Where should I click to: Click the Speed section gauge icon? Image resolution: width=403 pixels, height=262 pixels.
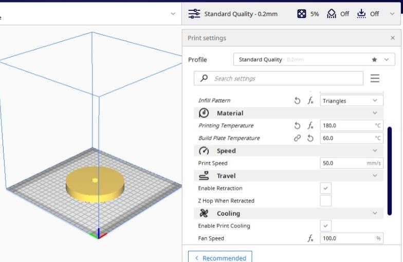pyautogui.click(x=204, y=151)
